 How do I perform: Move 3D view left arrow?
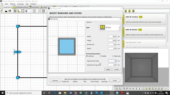(x=130, y=89)
